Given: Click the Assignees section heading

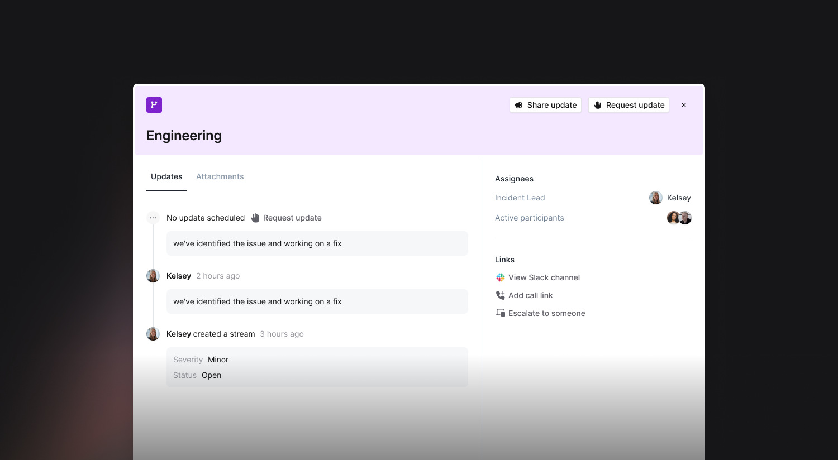Looking at the screenshot, I should coord(514,179).
